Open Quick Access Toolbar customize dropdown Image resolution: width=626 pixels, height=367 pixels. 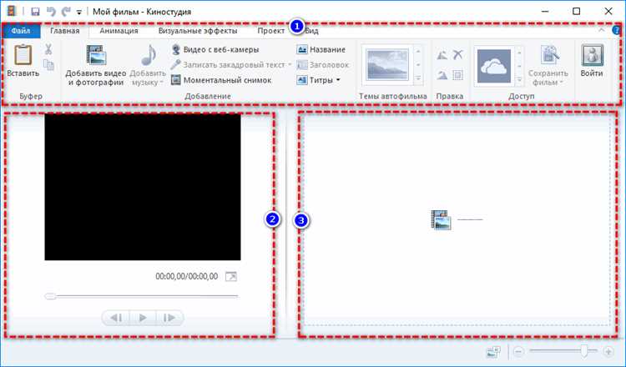[79, 13]
